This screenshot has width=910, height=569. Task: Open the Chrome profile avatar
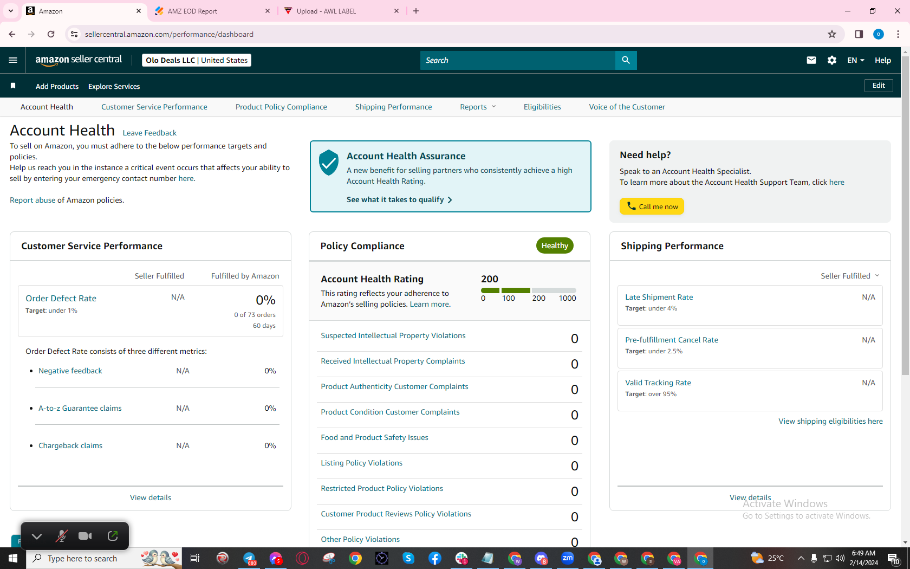point(879,34)
